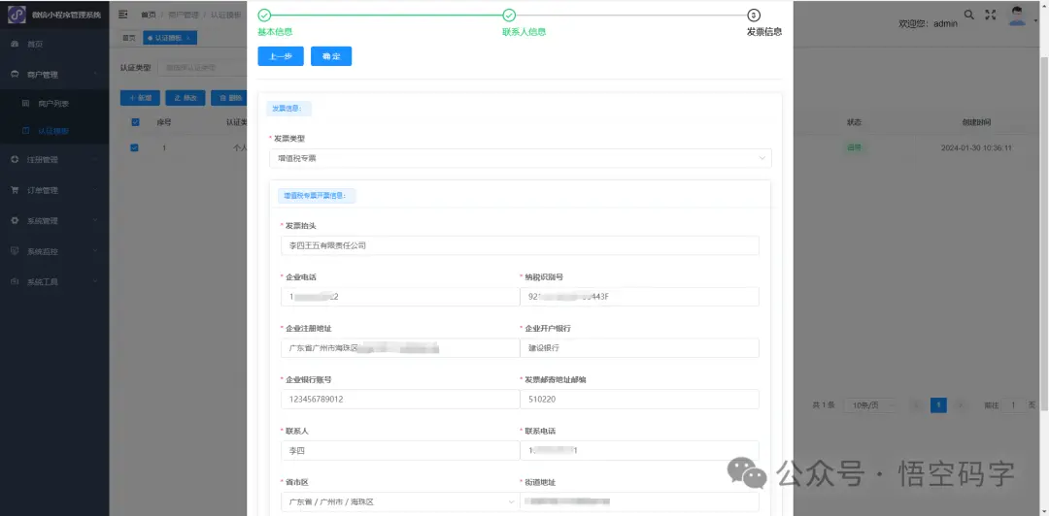The height and width of the screenshot is (516, 1049).
Task: Toggle the checkbox for row 1
Action: pyautogui.click(x=134, y=147)
